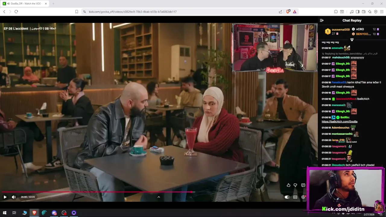Screen dimensions: 386x217
Task: Open video comments icon
Action: [303, 185]
